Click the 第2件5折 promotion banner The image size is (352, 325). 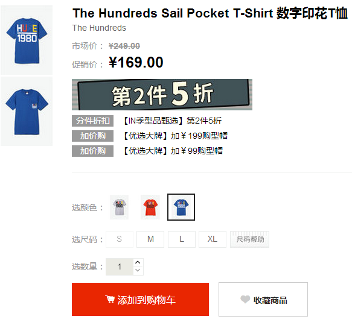pos(162,95)
